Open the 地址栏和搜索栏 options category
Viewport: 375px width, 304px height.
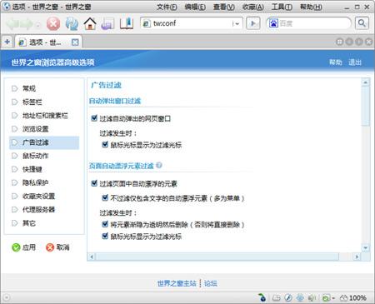tap(45, 116)
